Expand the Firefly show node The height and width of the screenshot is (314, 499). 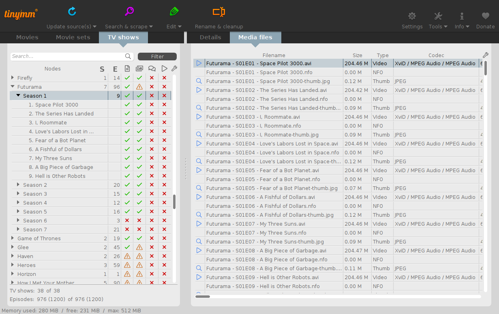point(13,78)
